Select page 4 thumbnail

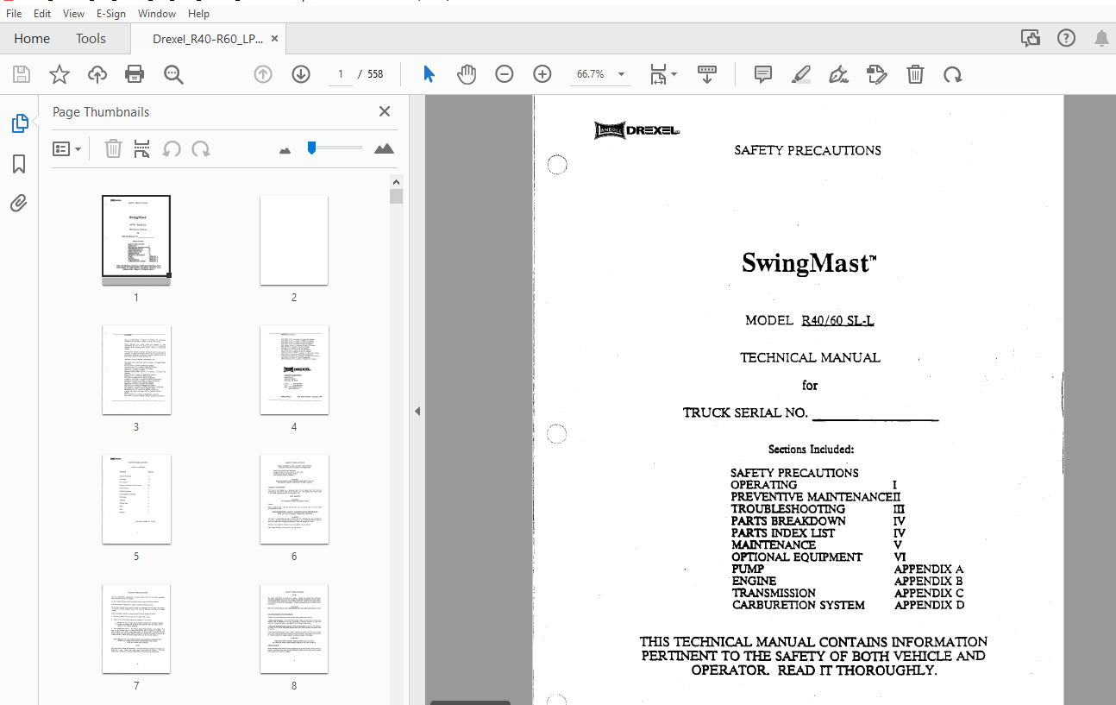[294, 369]
